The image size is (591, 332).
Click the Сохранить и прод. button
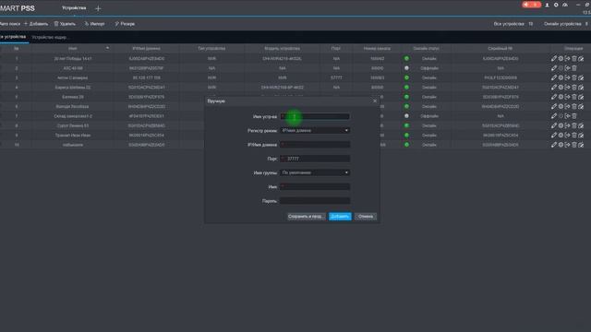(x=306, y=217)
